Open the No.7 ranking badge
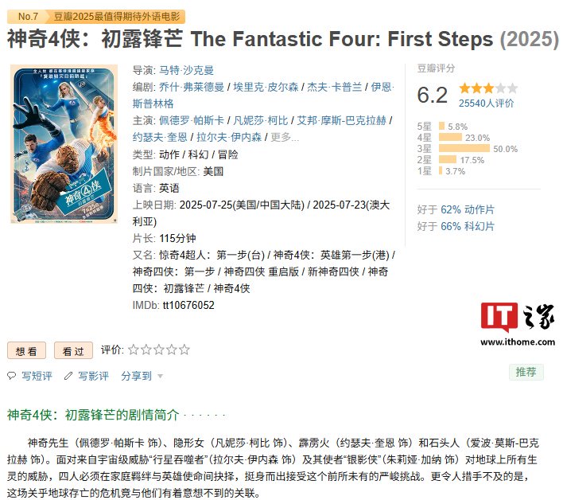This screenshot has width=563, height=500. [28, 16]
